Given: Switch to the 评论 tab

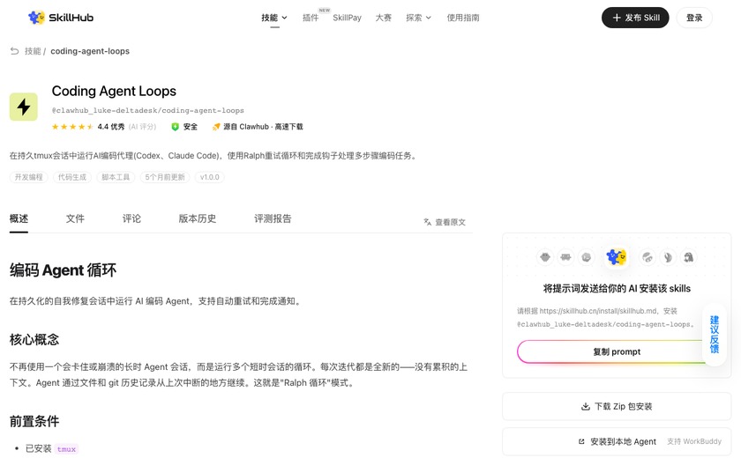Looking at the screenshot, I should click(131, 218).
